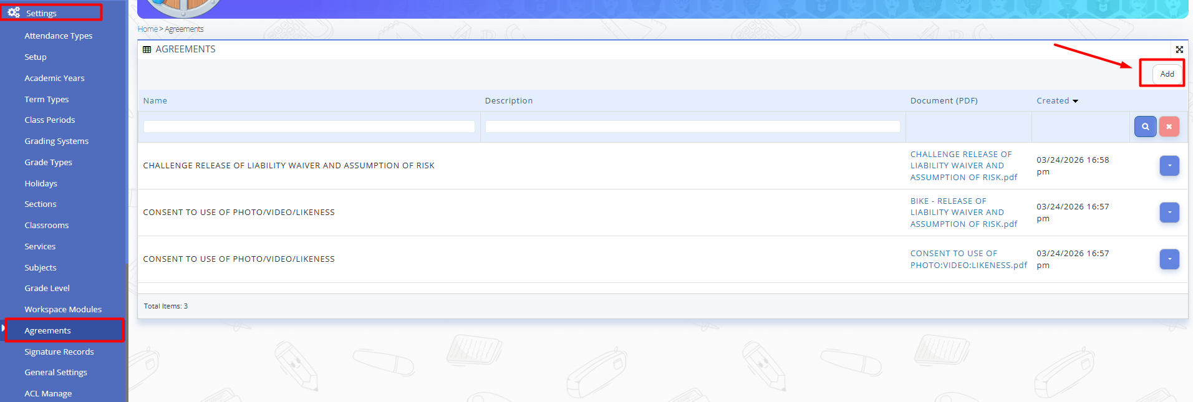Open action dropdown for BIKE - RELEASE document row
The image size is (1193, 402).
[x=1169, y=213]
